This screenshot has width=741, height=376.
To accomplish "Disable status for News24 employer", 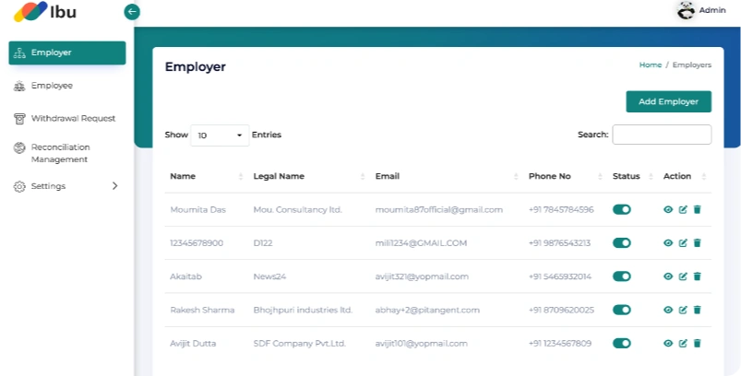I will 621,276.
